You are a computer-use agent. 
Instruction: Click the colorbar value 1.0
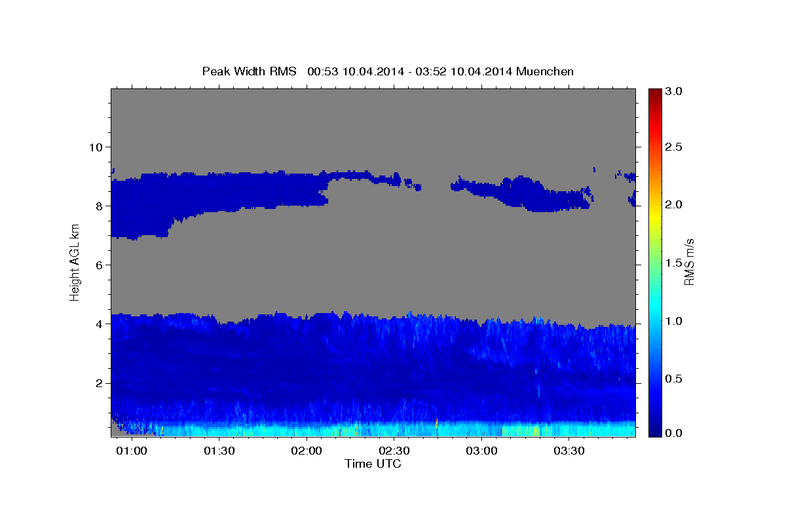pyautogui.click(x=674, y=321)
